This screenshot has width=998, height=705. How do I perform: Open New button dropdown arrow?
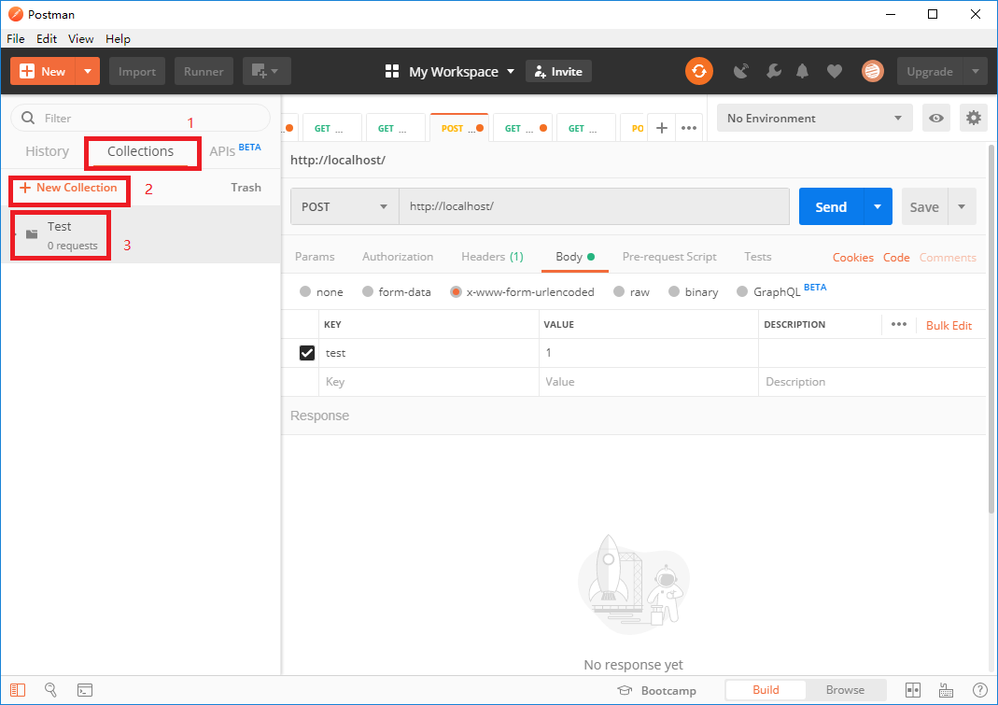[87, 71]
